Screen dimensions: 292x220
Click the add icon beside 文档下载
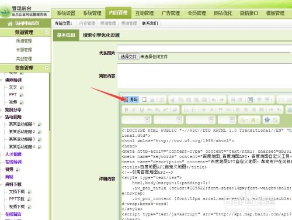click(29, 192)
